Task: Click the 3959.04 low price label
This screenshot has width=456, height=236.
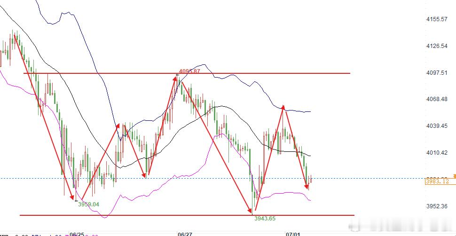Action: click(88, 205)
